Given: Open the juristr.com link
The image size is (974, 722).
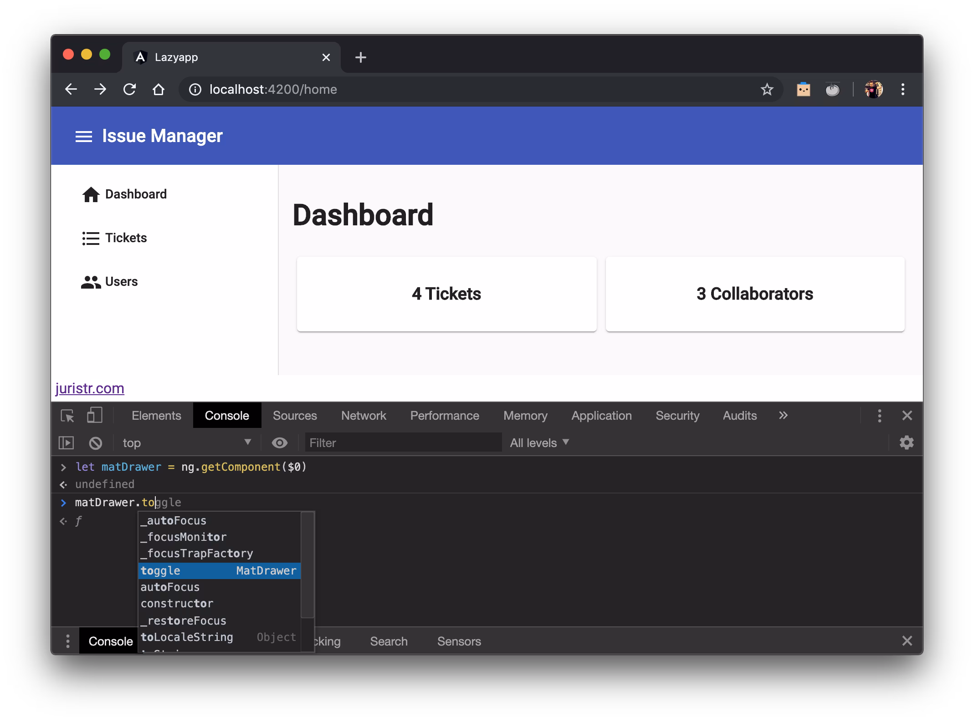Looking at the screenshot, I should point(90,388).
